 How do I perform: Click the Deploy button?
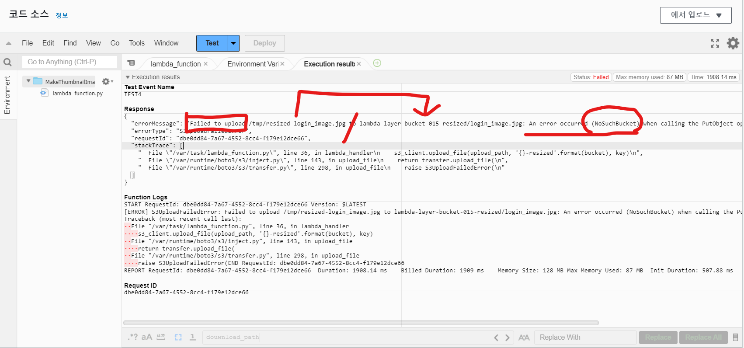pyautogui.click(x=265, y=43)
